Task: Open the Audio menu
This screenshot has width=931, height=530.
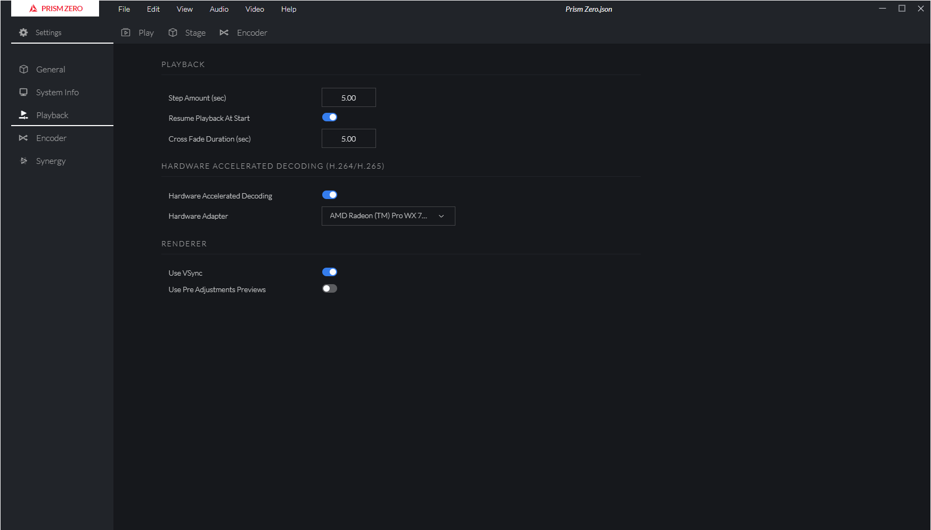Action: tap(219, 9)
